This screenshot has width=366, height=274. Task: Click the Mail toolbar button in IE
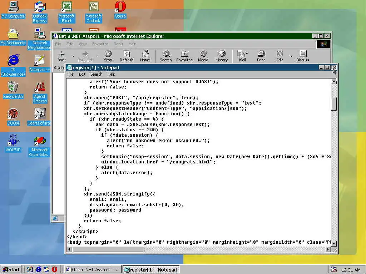241,56
